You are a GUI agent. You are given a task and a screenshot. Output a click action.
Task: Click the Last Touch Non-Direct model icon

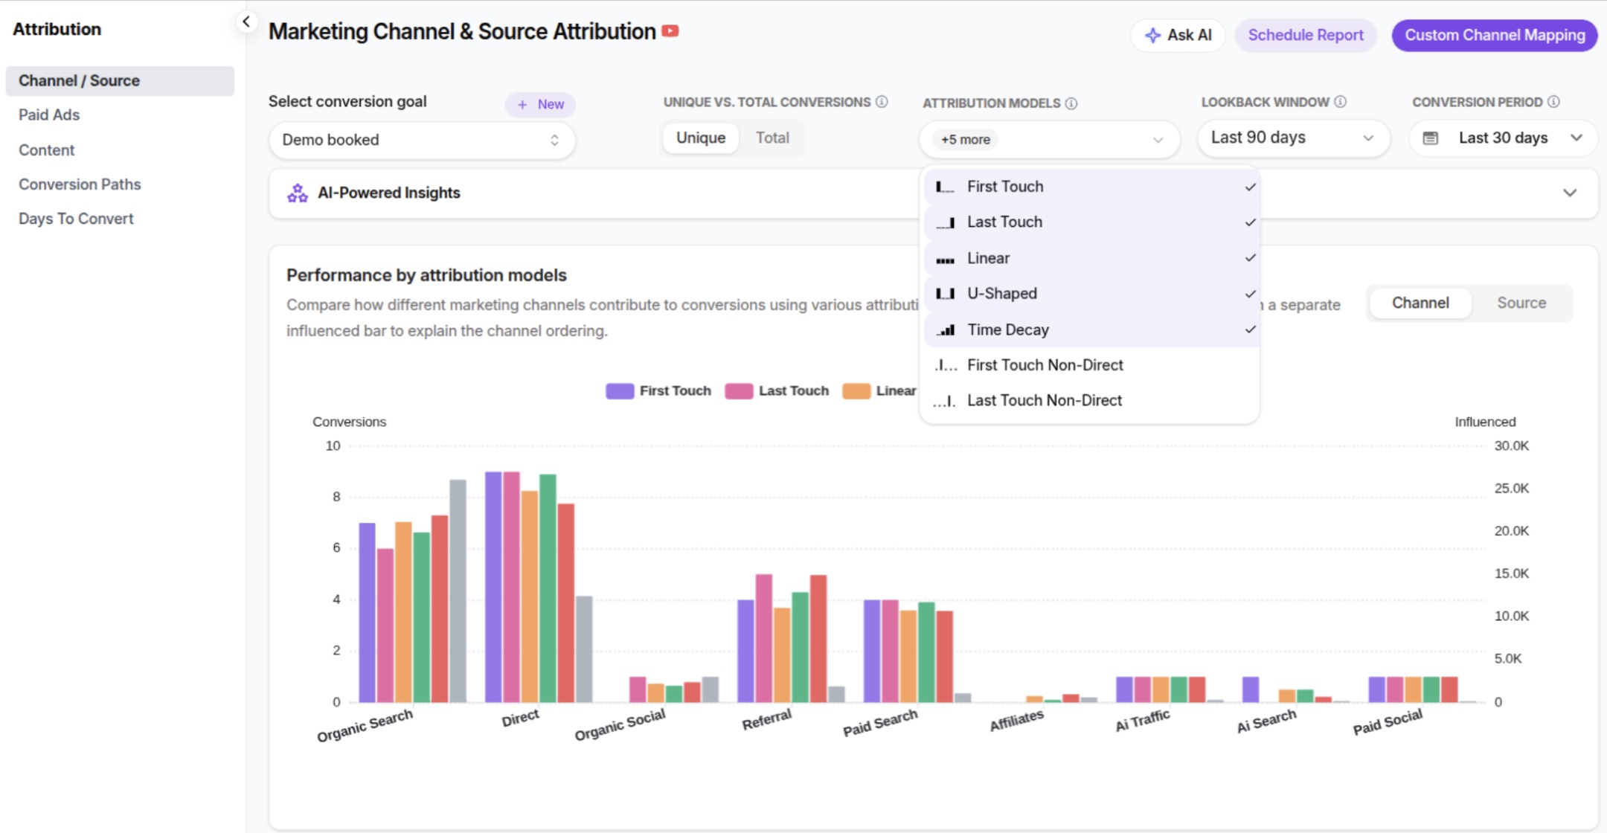[x=945, y=401]
